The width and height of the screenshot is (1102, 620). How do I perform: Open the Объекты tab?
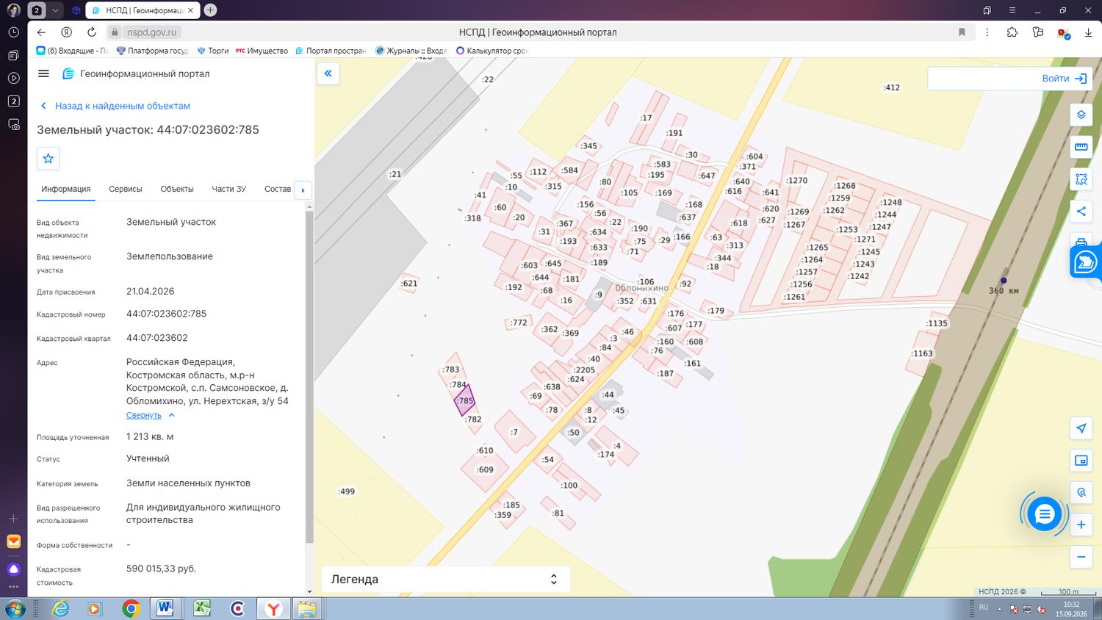(177, 190)
